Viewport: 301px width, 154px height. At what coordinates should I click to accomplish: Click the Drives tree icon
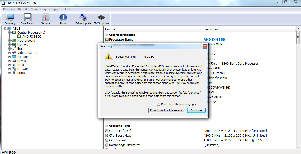[x=14, y=61]
